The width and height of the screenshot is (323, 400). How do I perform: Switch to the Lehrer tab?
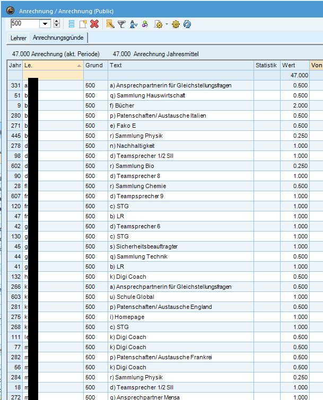click(19, 38)
